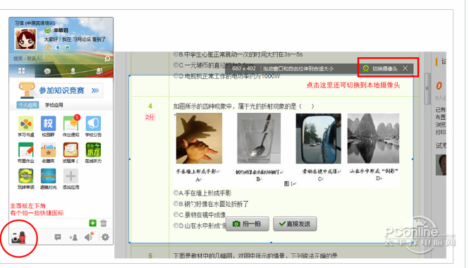Click the 大家好 status message text
Viewport: 469px width, 268px height.
75,39
